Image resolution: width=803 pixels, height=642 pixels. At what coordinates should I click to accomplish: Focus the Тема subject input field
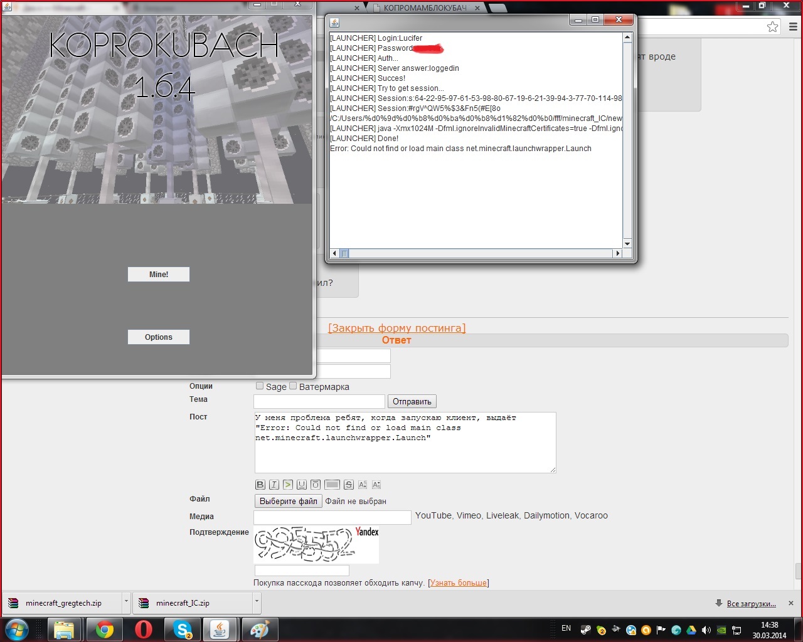319,401
